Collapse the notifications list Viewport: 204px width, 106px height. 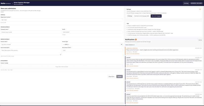click(x=130, y=45)
